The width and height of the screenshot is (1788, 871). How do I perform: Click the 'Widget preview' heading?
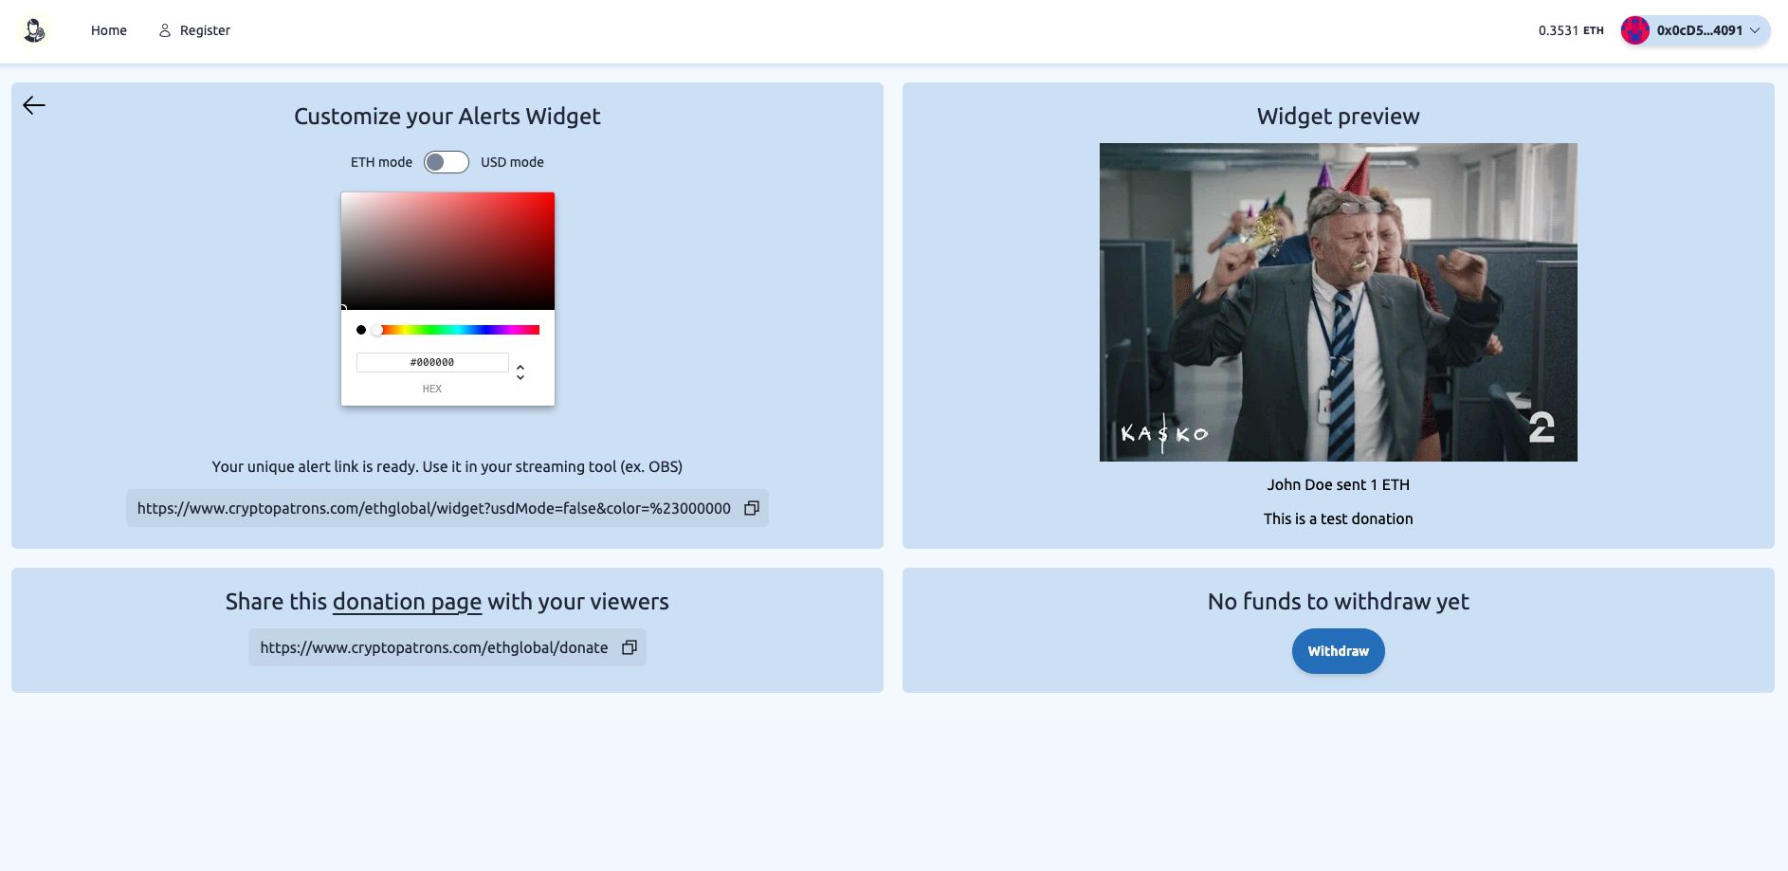[x=1339, y=117]
